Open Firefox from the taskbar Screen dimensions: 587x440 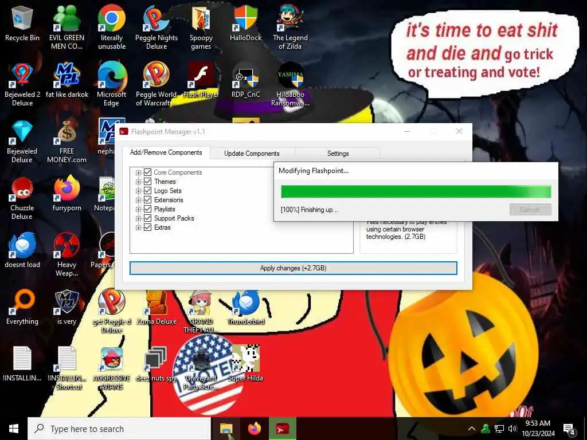(x=254, y=429)
